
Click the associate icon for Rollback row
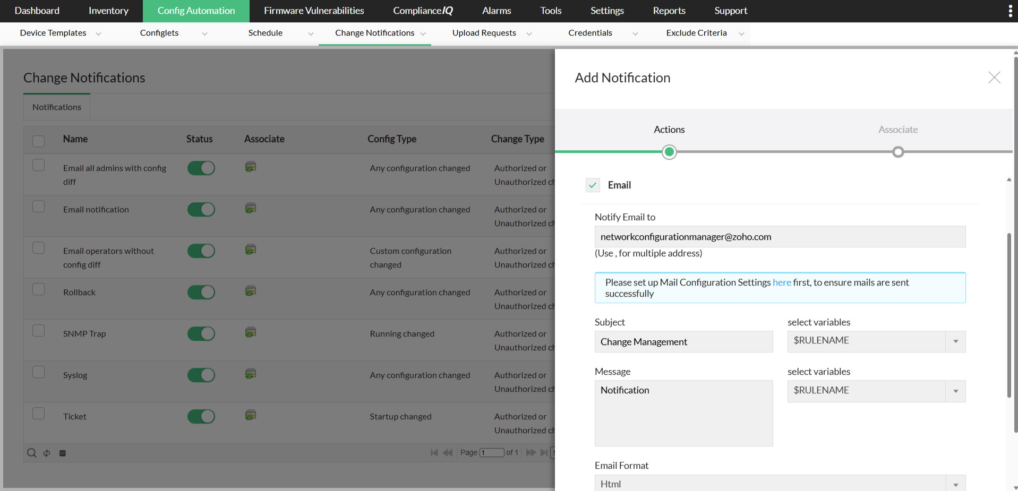[251, 291]
